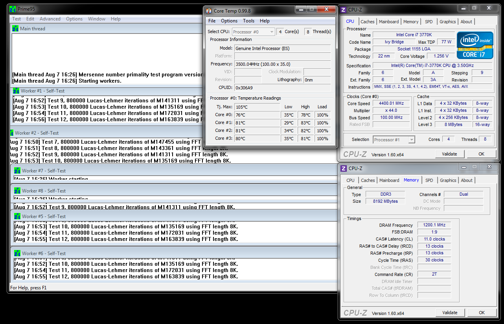The height and width of the screenshot is (324, 504).
Task: Open the Help menu in Prime95
Action: click(116, 19)
